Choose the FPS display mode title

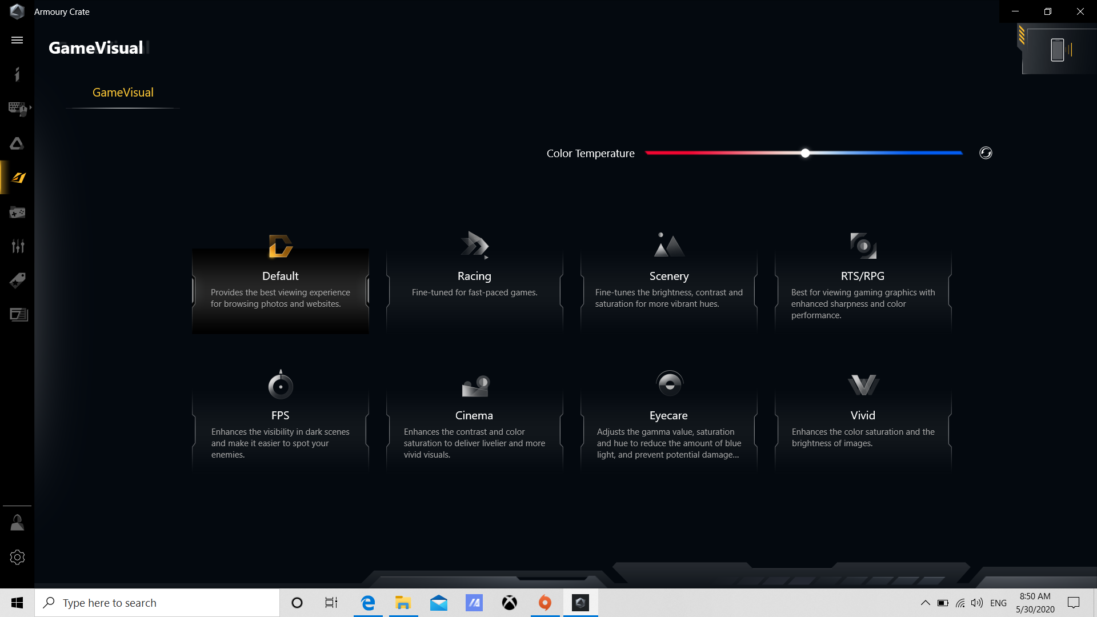tap(280, 415)
